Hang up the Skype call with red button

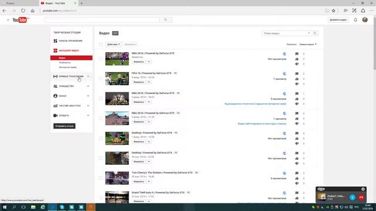click(361, 197)
